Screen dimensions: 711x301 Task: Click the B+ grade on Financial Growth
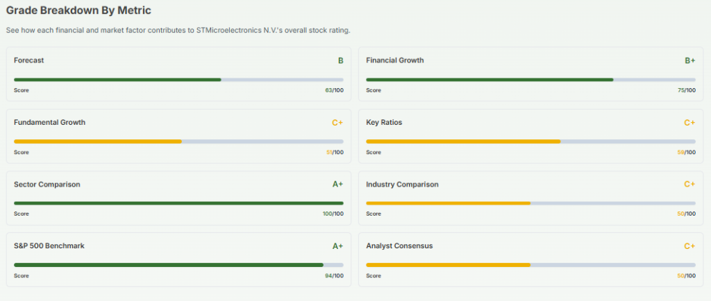pyautogui.click(x=689, y=61)
